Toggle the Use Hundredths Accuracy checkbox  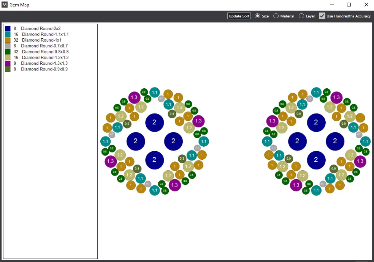322,16
